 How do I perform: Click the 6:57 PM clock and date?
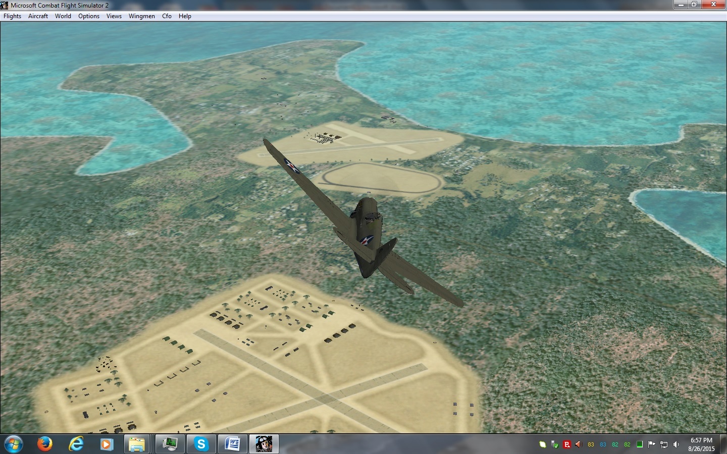click(x=701, y=444)
